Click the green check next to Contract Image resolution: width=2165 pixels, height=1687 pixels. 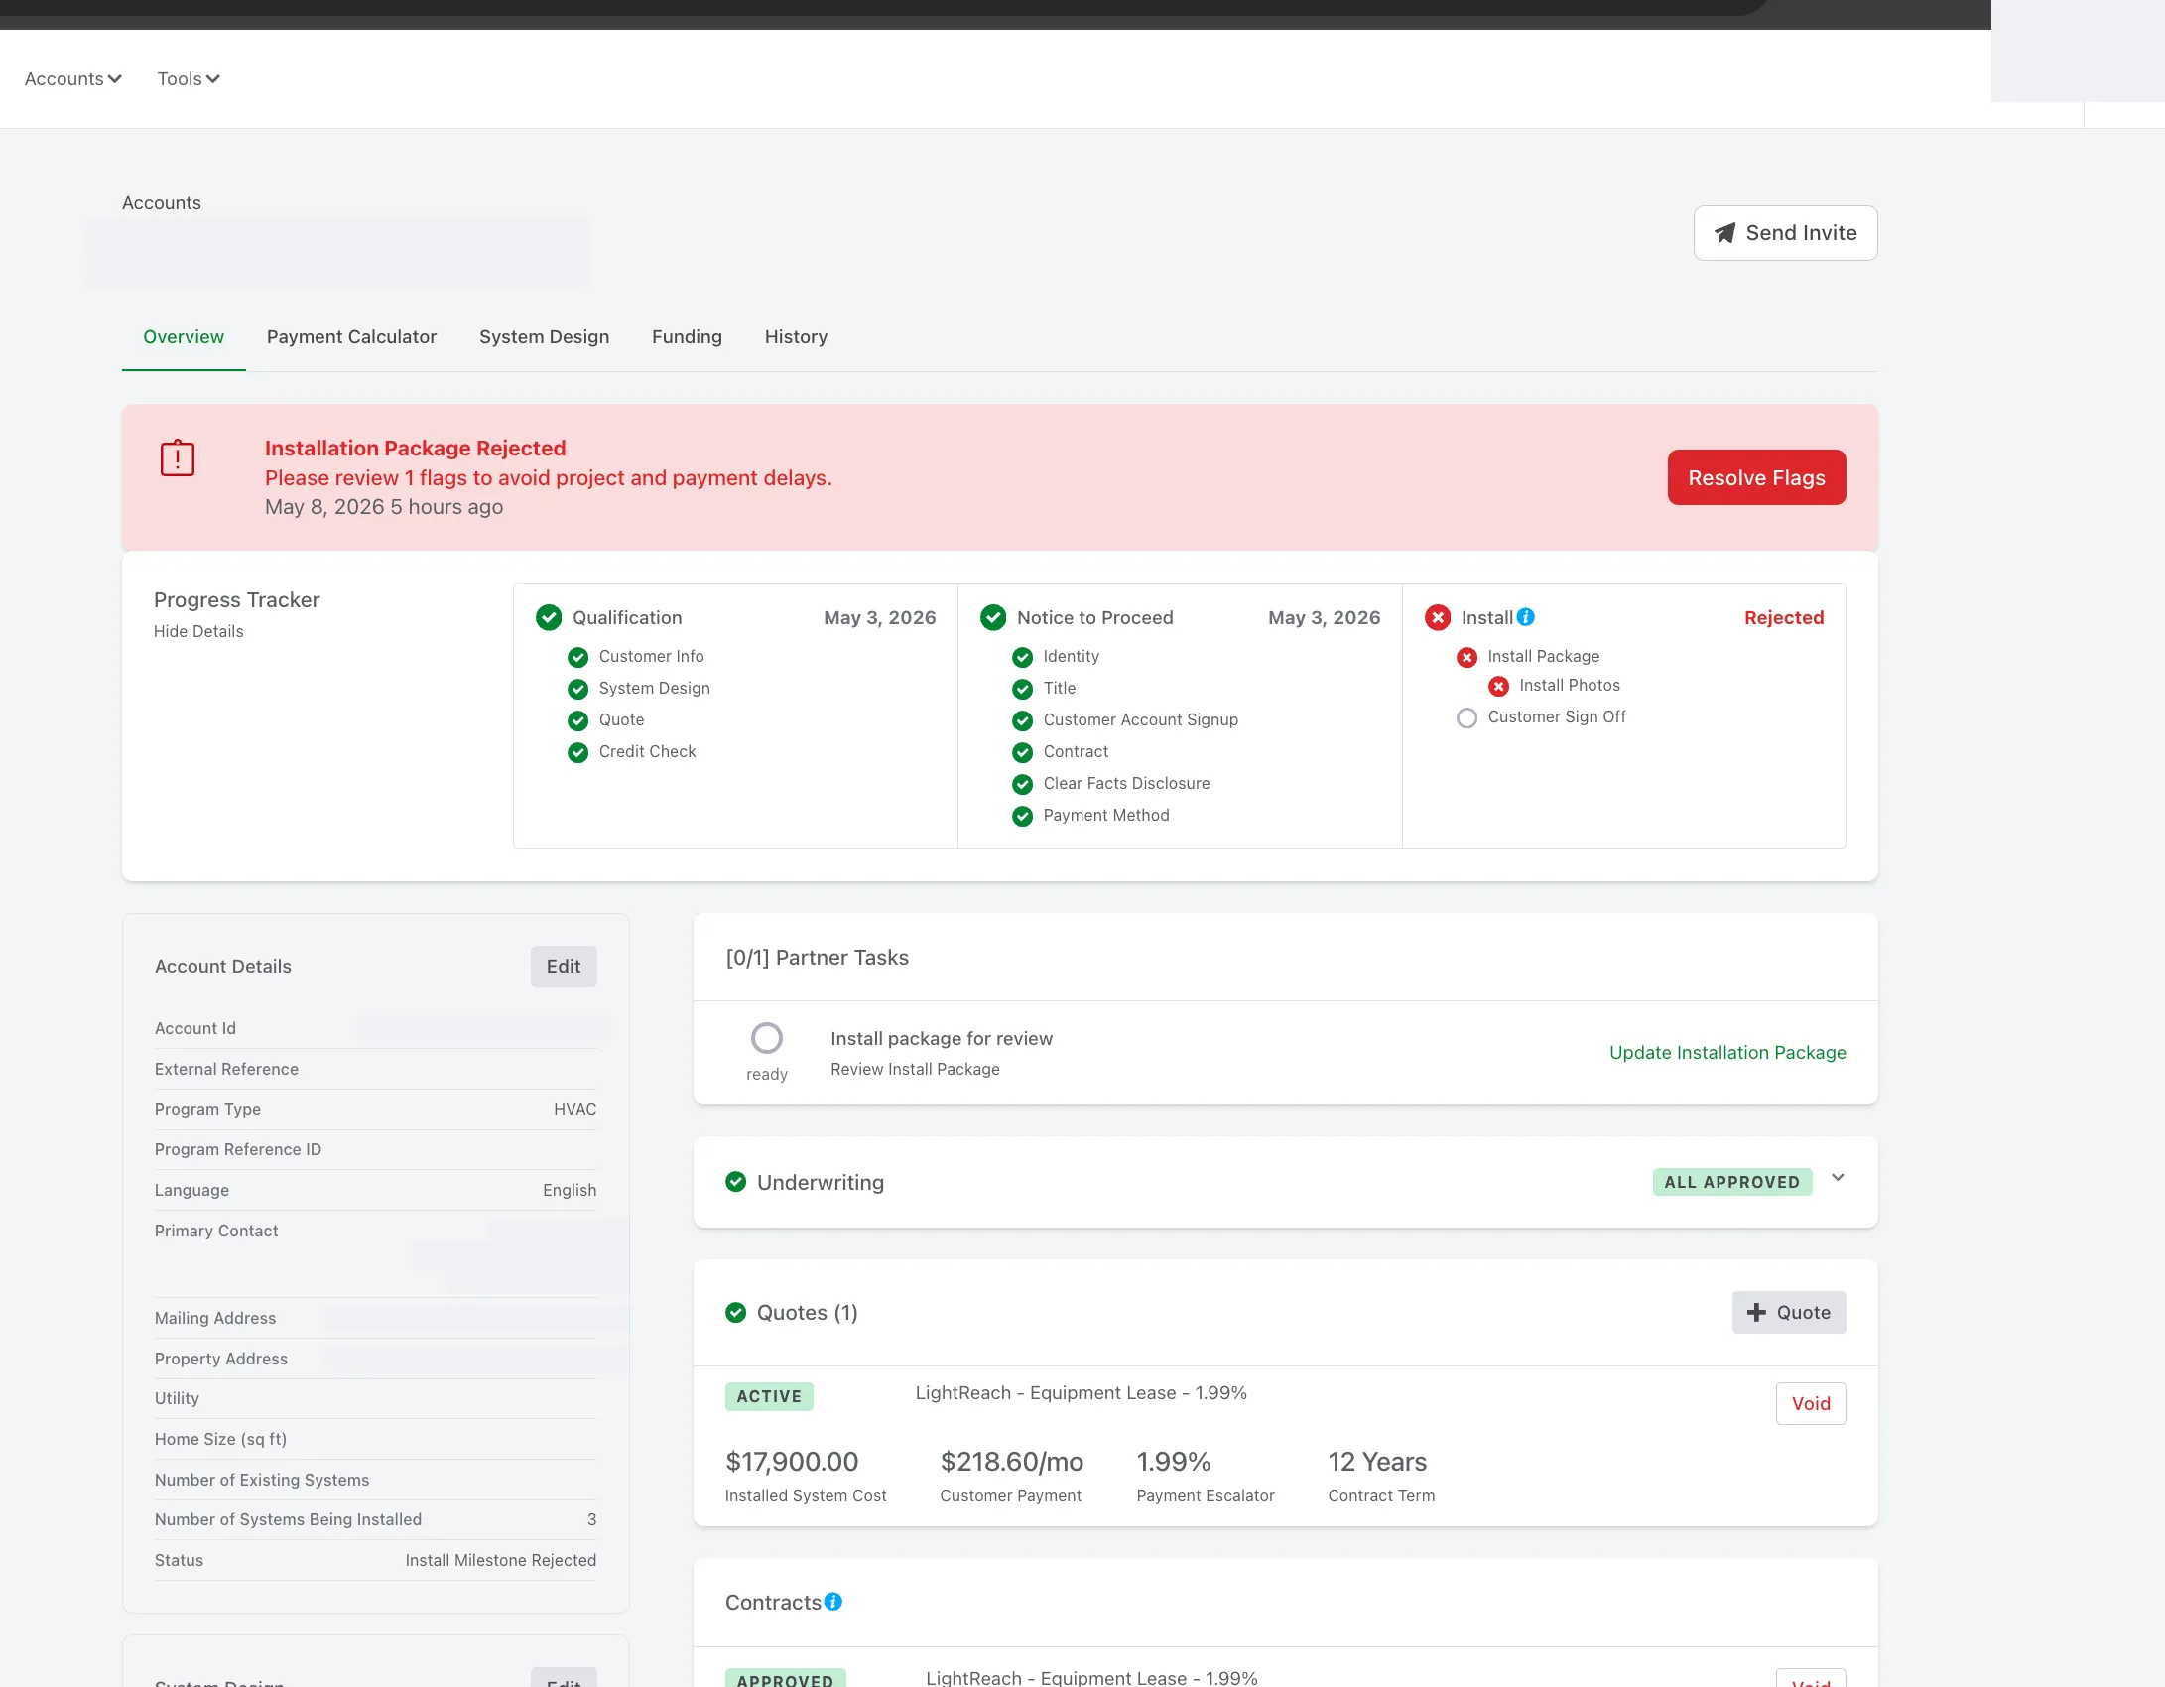click(x=1022, y=752)
